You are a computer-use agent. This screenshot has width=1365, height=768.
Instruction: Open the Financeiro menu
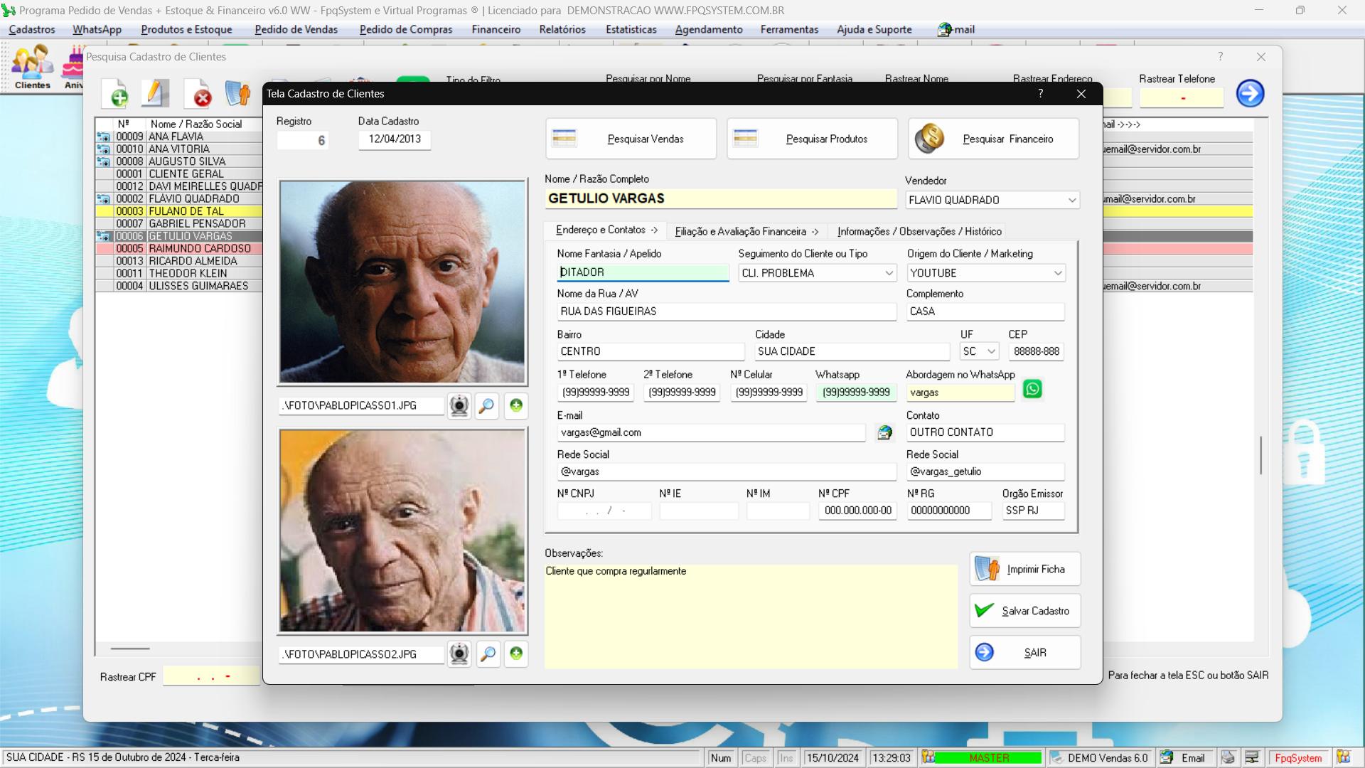point(496,29)
